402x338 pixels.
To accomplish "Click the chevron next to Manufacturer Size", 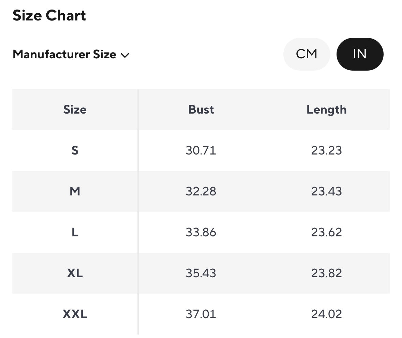I will [125, 55].
